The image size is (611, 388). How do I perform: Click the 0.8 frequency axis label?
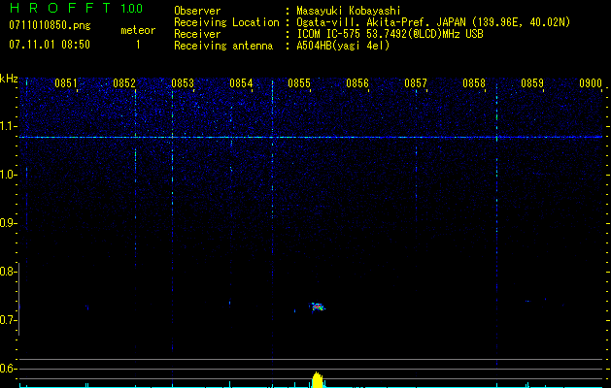pyautogui.click(x=9, y=272)
